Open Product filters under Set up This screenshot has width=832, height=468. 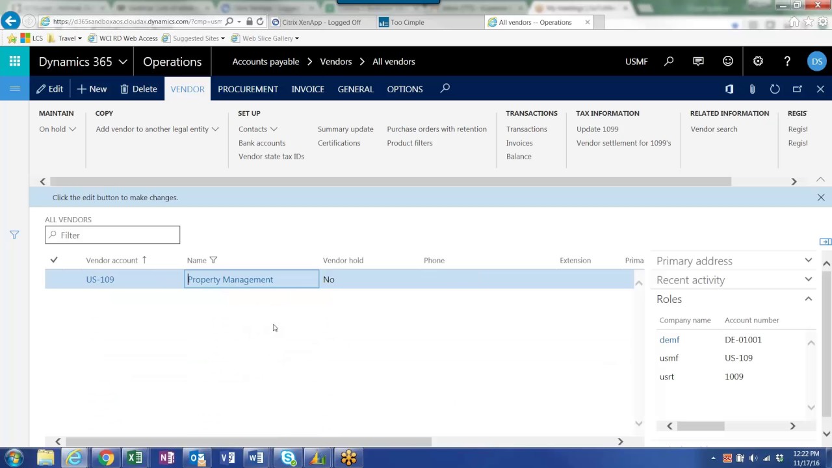click(409, 143)
